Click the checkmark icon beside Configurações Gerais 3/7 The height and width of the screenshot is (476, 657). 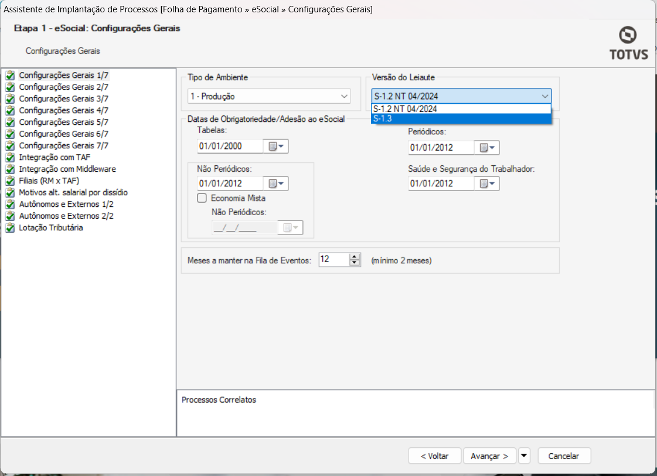[10, 99]
